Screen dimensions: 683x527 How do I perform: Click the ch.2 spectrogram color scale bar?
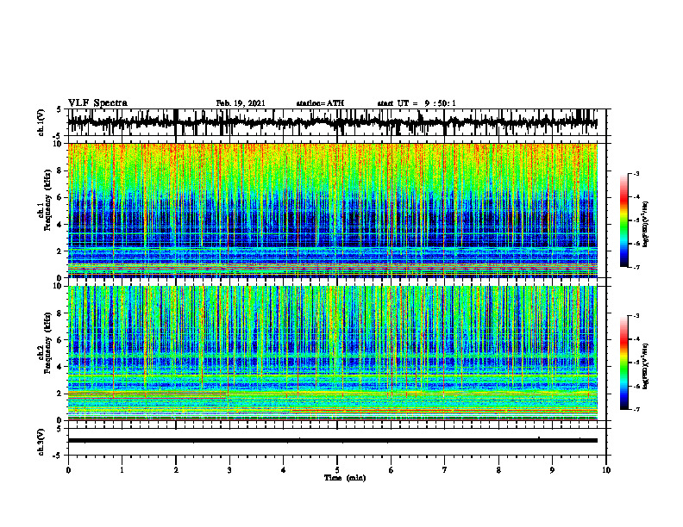(x=624, y=363)
